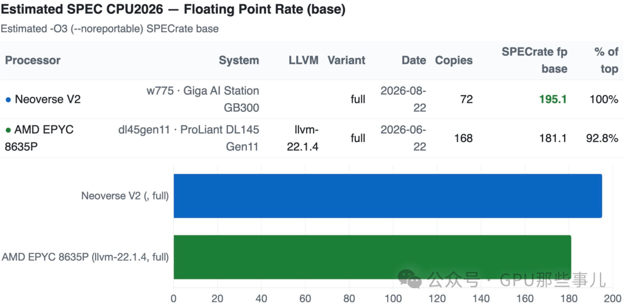
Task: Click the subtitle Estimated -O3 SPECrate base
Action: [110, 29]
